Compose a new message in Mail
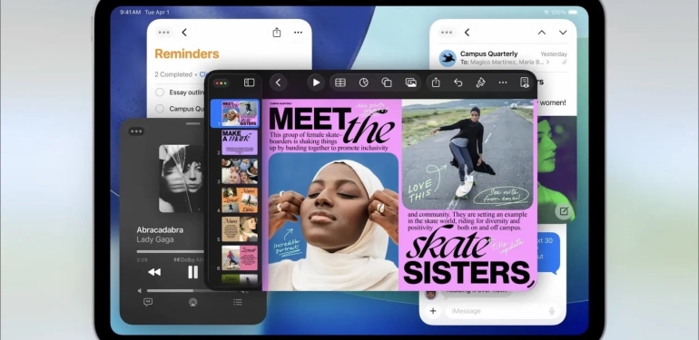The height and width of the screenshot is (340, 699). pos(564,211)
